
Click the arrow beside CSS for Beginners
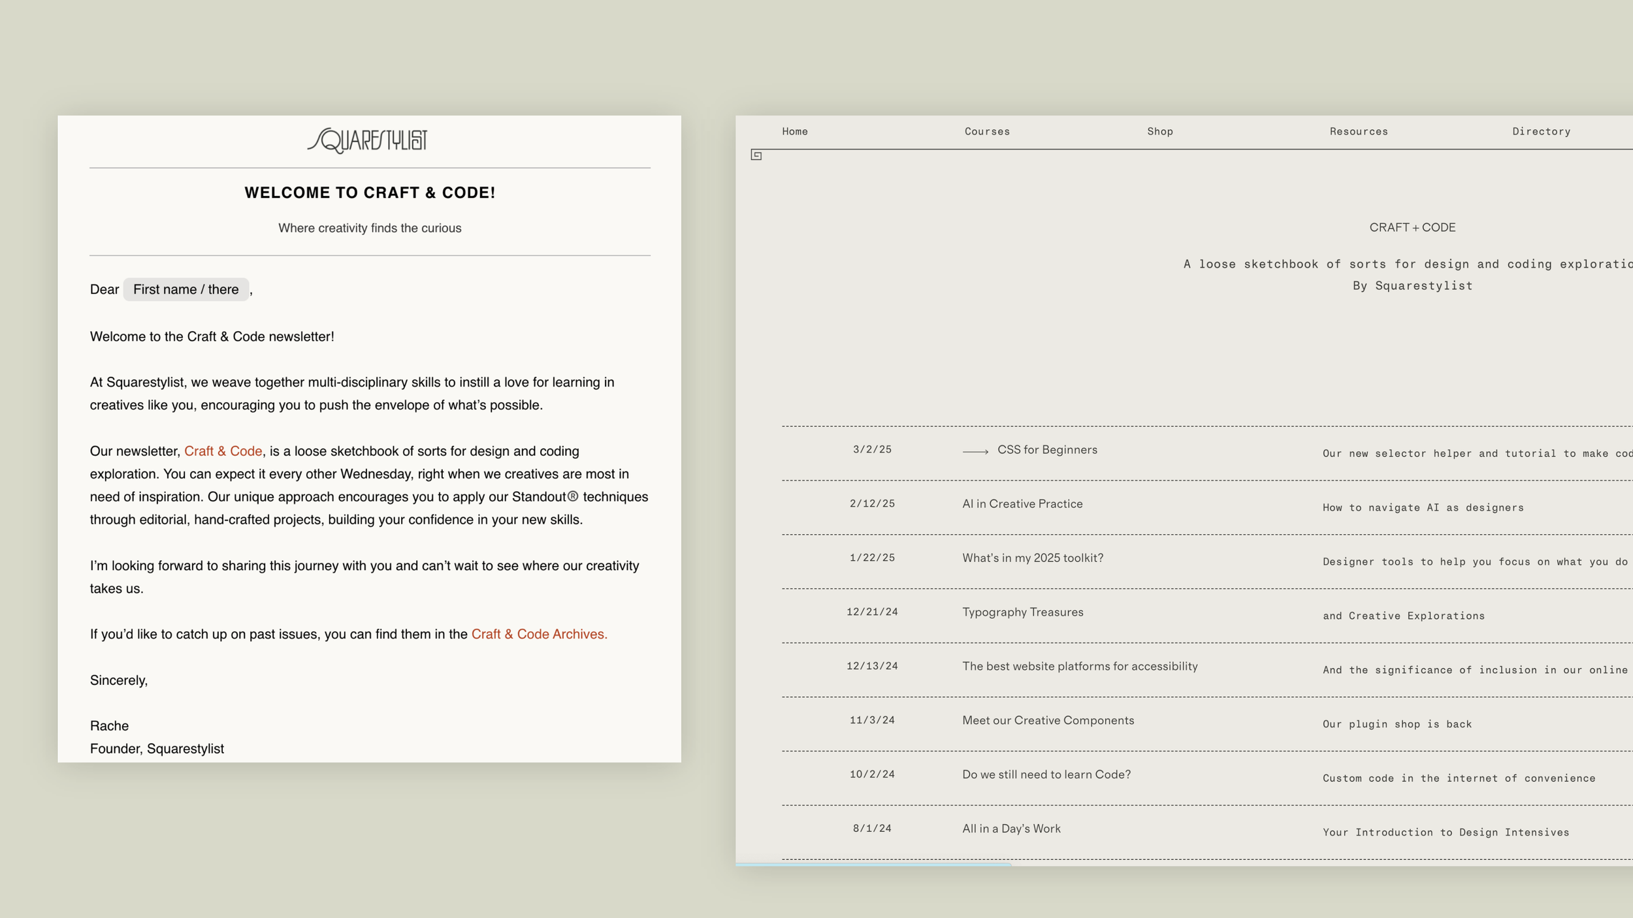(x=975, y=451)
